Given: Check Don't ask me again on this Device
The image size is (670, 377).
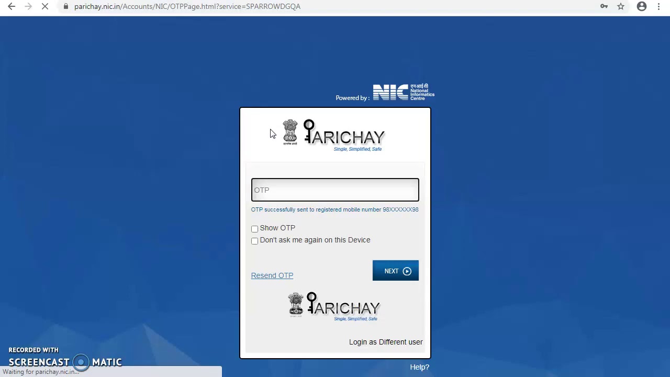Looking at the screenshot, I should pos(255,241).
